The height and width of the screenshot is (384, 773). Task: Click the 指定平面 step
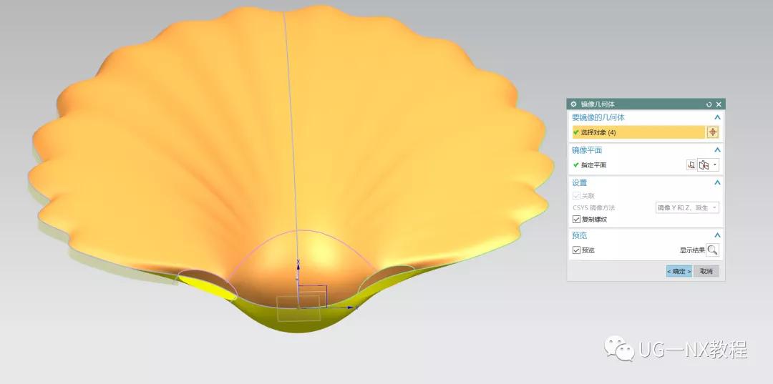pos(593,165)
